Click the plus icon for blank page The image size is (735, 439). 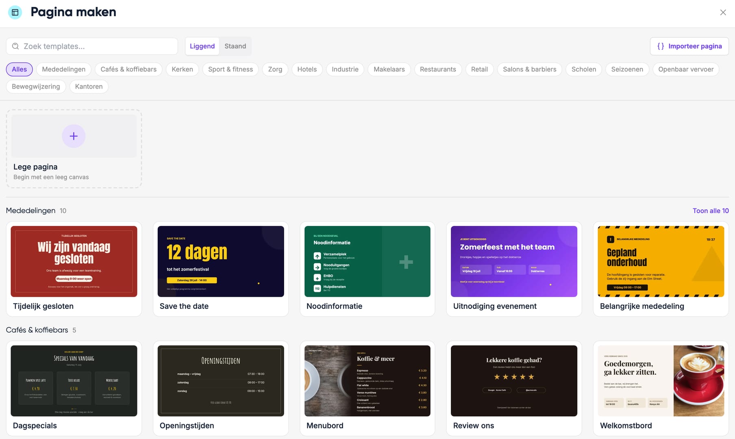(74, 136)
